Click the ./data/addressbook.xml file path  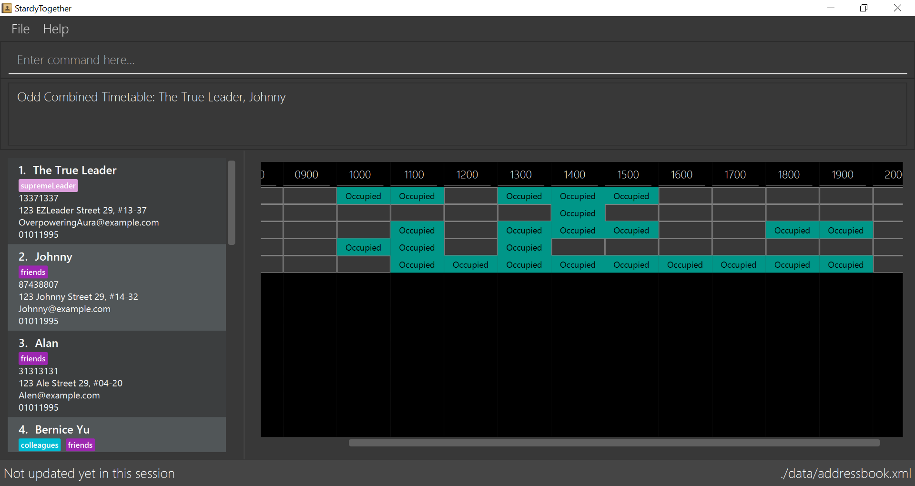pyautogui.click(x=846, y=474)
